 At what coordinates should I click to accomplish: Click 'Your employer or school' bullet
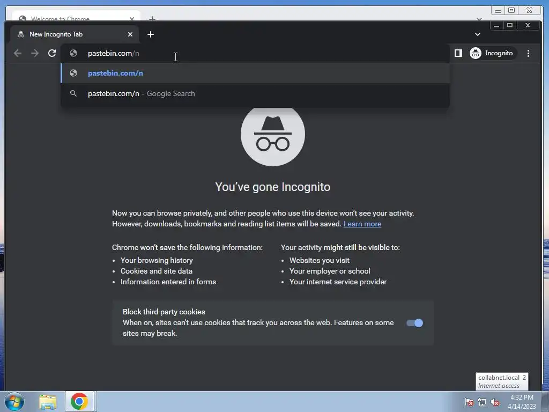330,271
